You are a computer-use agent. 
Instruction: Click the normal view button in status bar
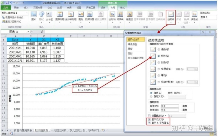click(211, 134)
